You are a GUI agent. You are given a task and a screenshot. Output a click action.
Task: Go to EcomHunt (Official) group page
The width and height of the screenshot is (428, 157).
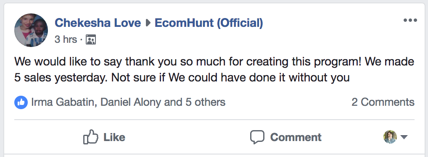coord(209,23)
